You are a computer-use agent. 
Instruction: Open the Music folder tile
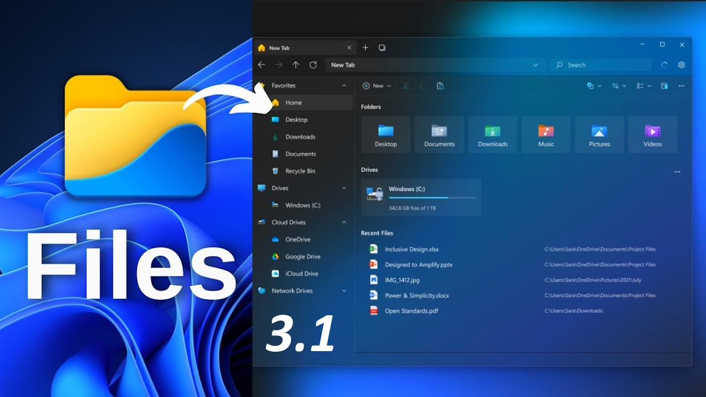coord(546,135)
